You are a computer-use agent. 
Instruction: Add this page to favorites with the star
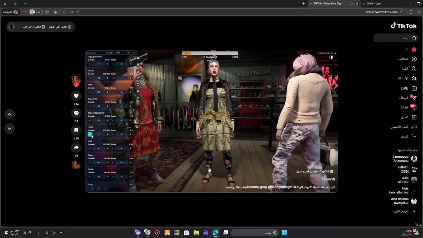64,12
